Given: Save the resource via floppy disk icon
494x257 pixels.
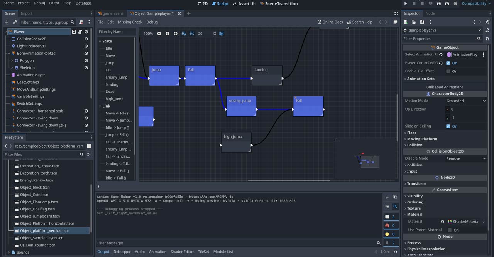Looking at the screenshot, I should pyautogui.click(x=422, y=22).
